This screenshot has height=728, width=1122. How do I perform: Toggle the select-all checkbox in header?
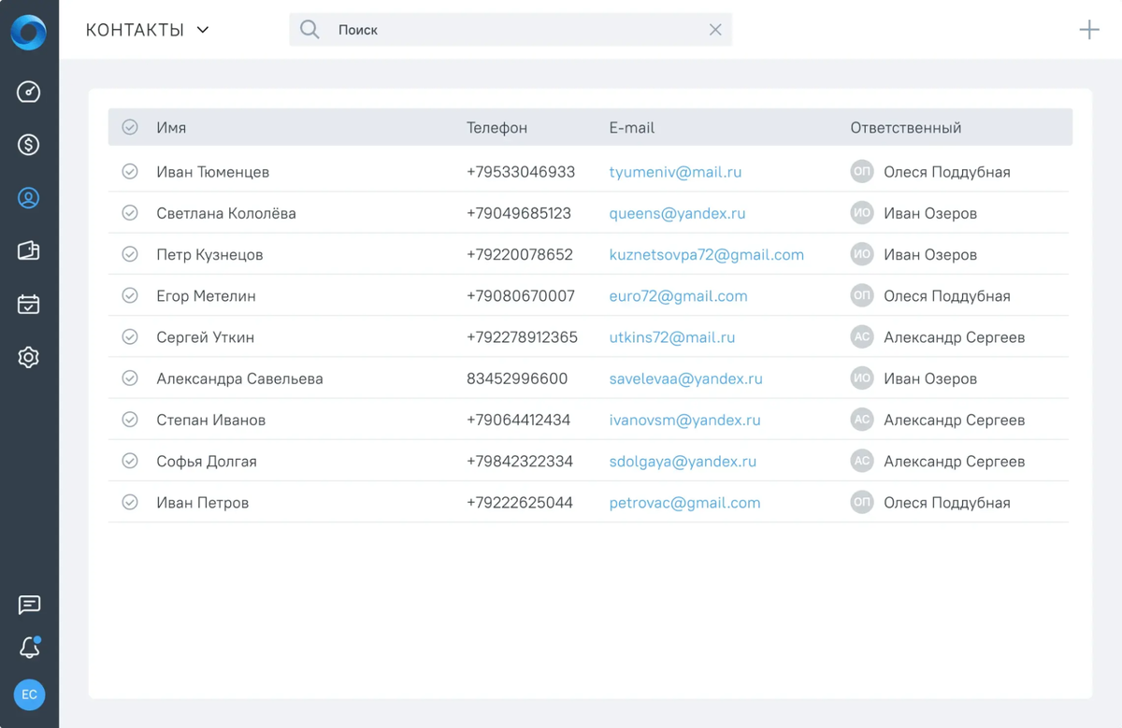tap(130, 127)
